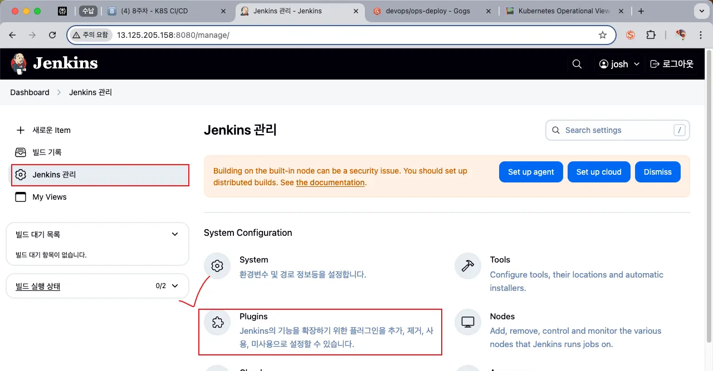
Task: Focus the Search settings field
Action: [618, 130]
